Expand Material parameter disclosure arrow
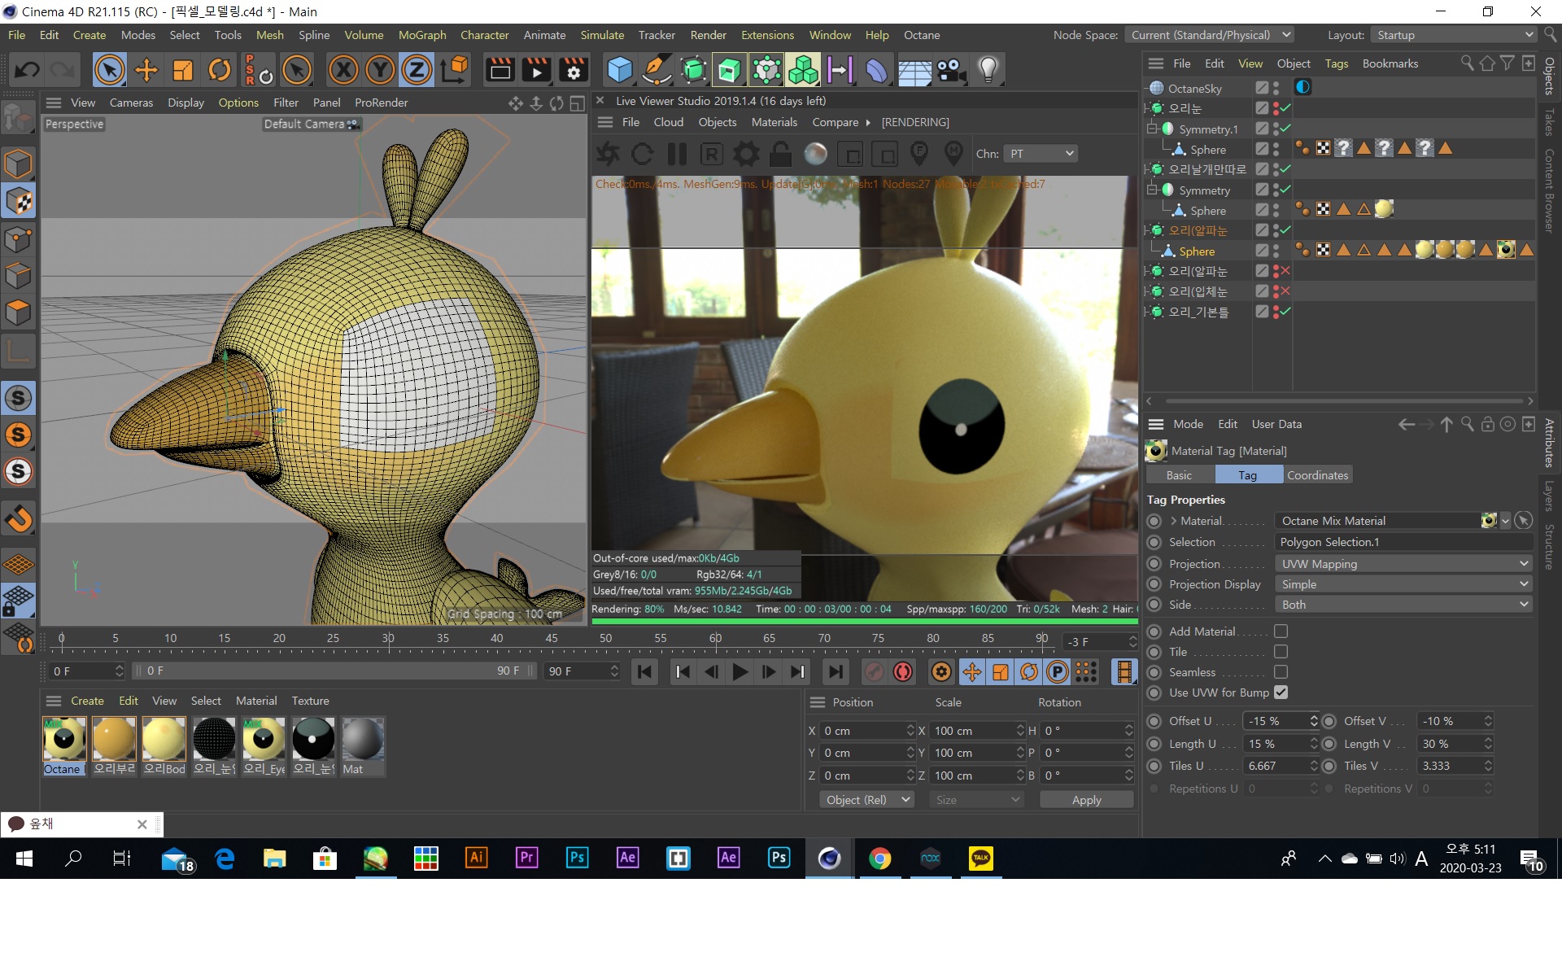 (1174, 522)
